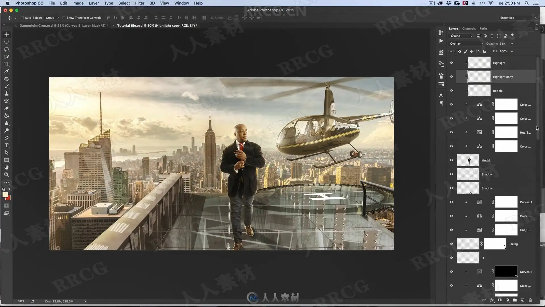Open the Overlay blend mode dropdown
545x307 pixels.
point(466,43)
